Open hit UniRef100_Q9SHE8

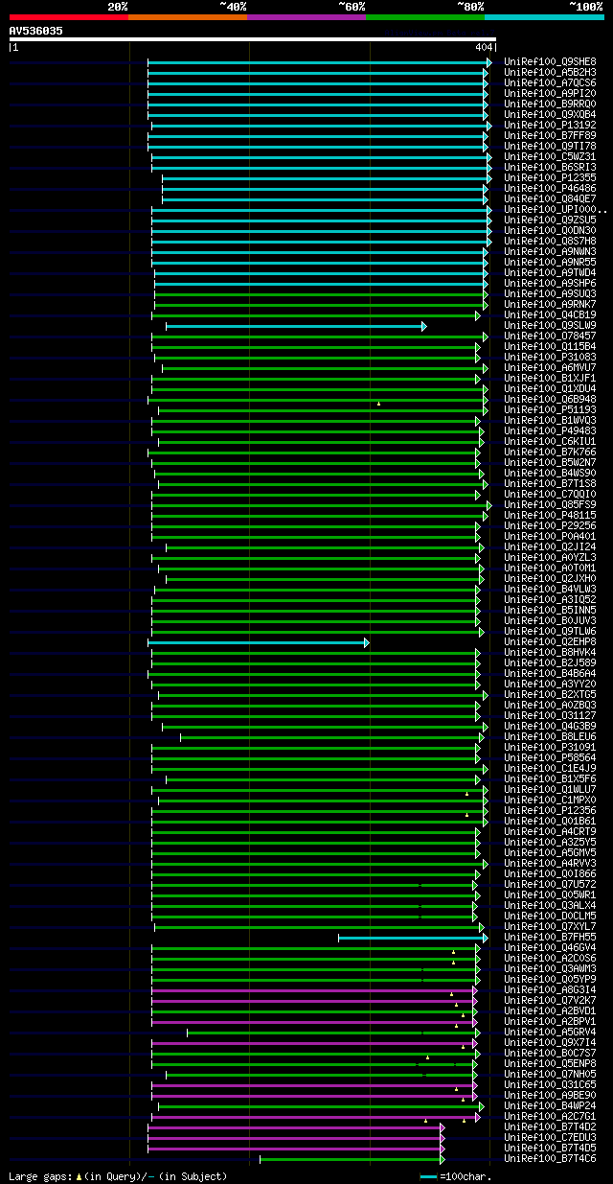click(x=550, y=61)
